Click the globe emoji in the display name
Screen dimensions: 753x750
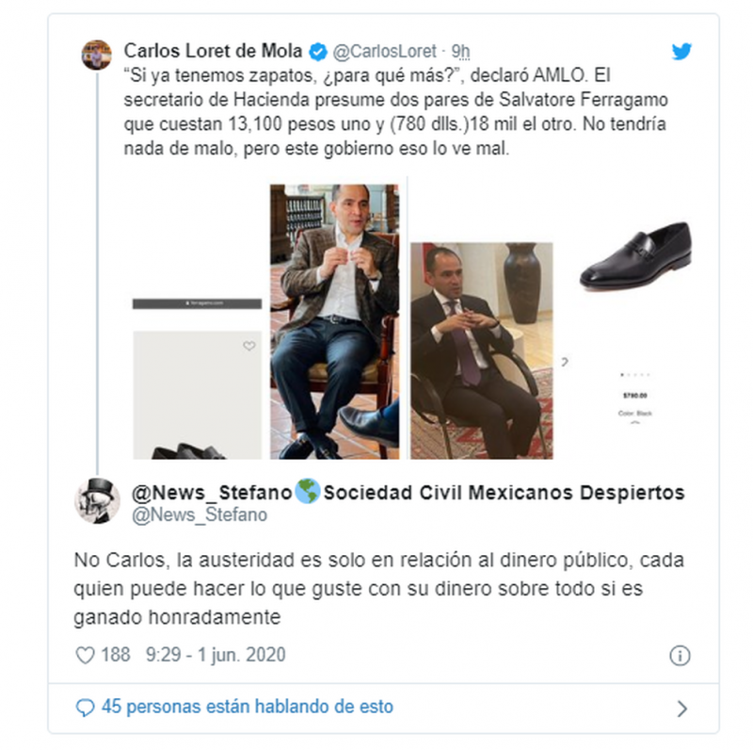[x=308, y=492]
